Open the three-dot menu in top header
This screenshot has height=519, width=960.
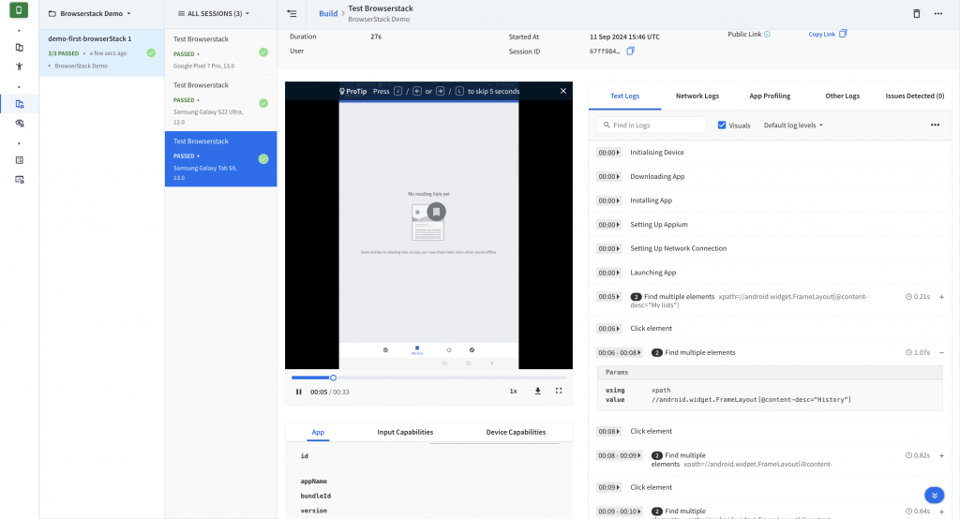[937, 13]
